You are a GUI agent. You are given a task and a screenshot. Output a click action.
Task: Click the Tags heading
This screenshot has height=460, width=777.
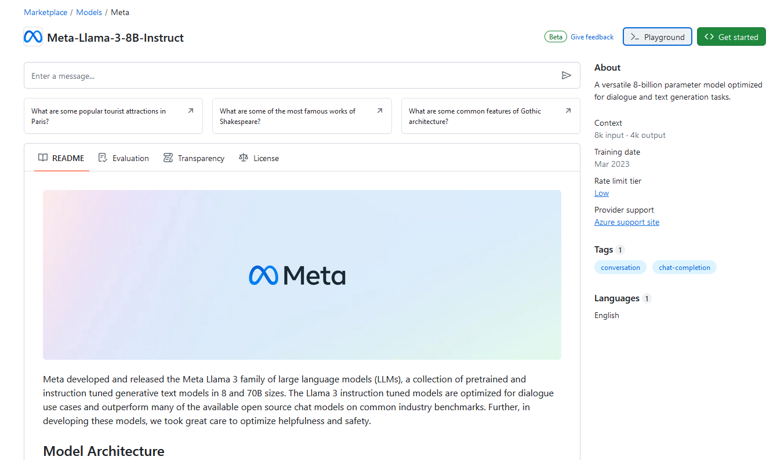click(x=604, y=249)
